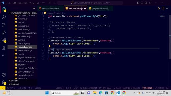Open the Extensions view
Screen dimensions: 171x96
(4, 40)
